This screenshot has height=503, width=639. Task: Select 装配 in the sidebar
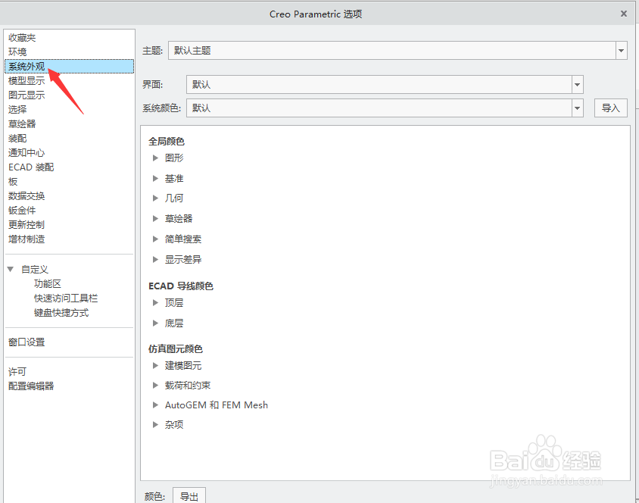pos(17,138)
